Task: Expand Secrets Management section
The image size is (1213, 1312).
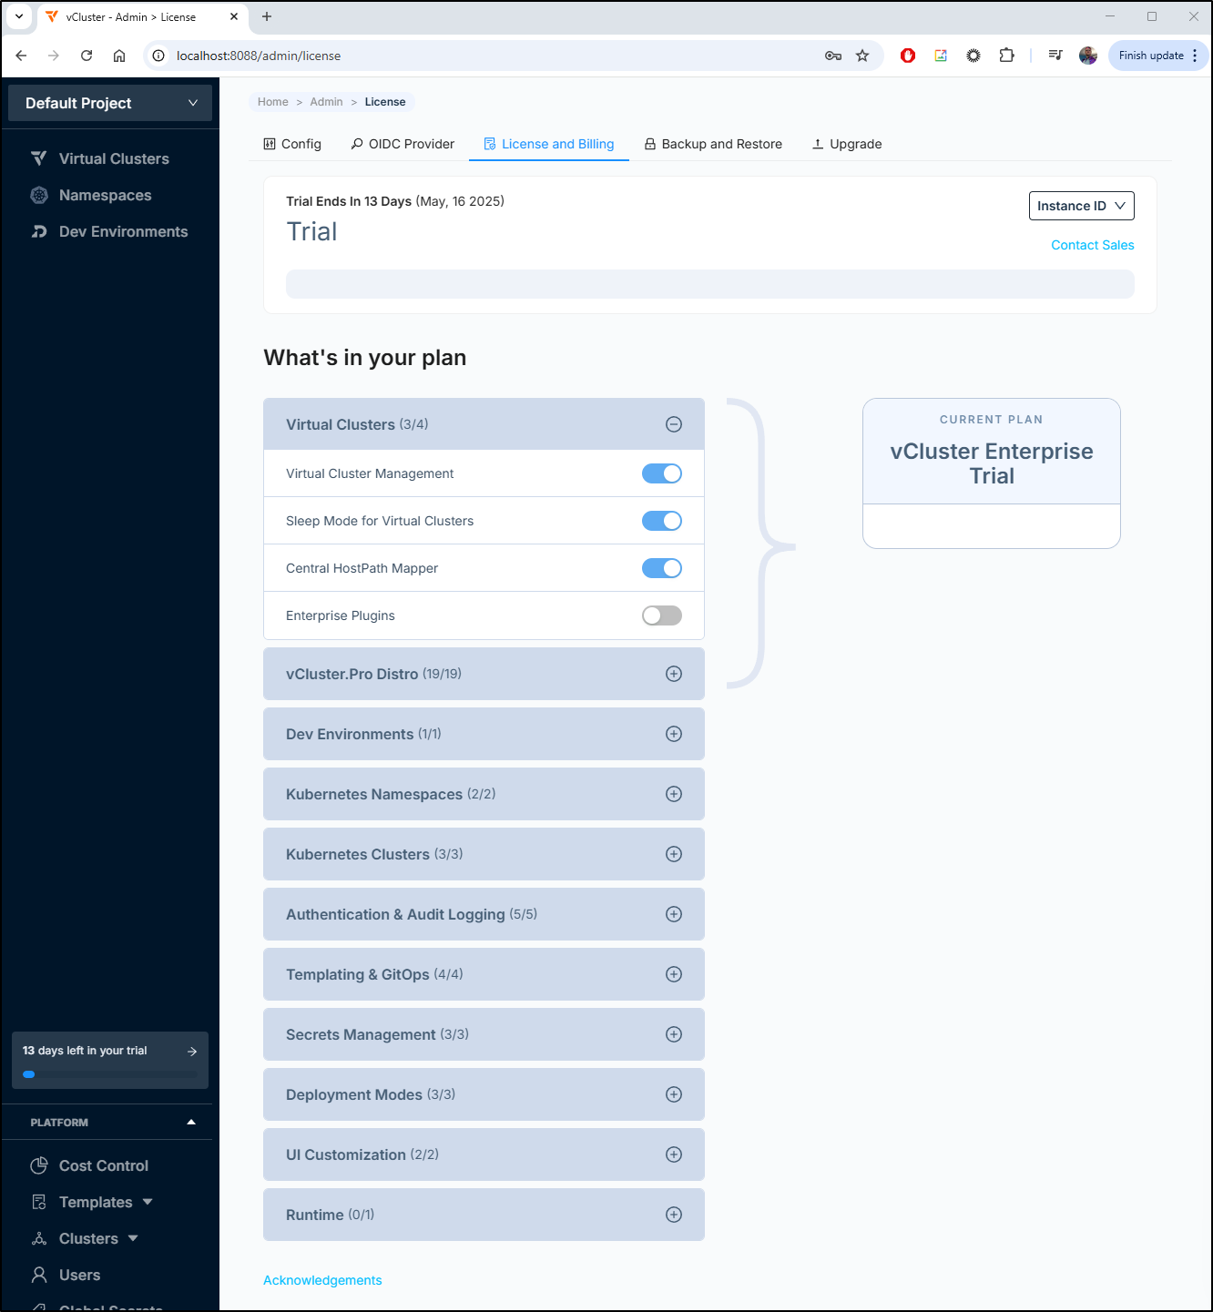Action: 674,1034
